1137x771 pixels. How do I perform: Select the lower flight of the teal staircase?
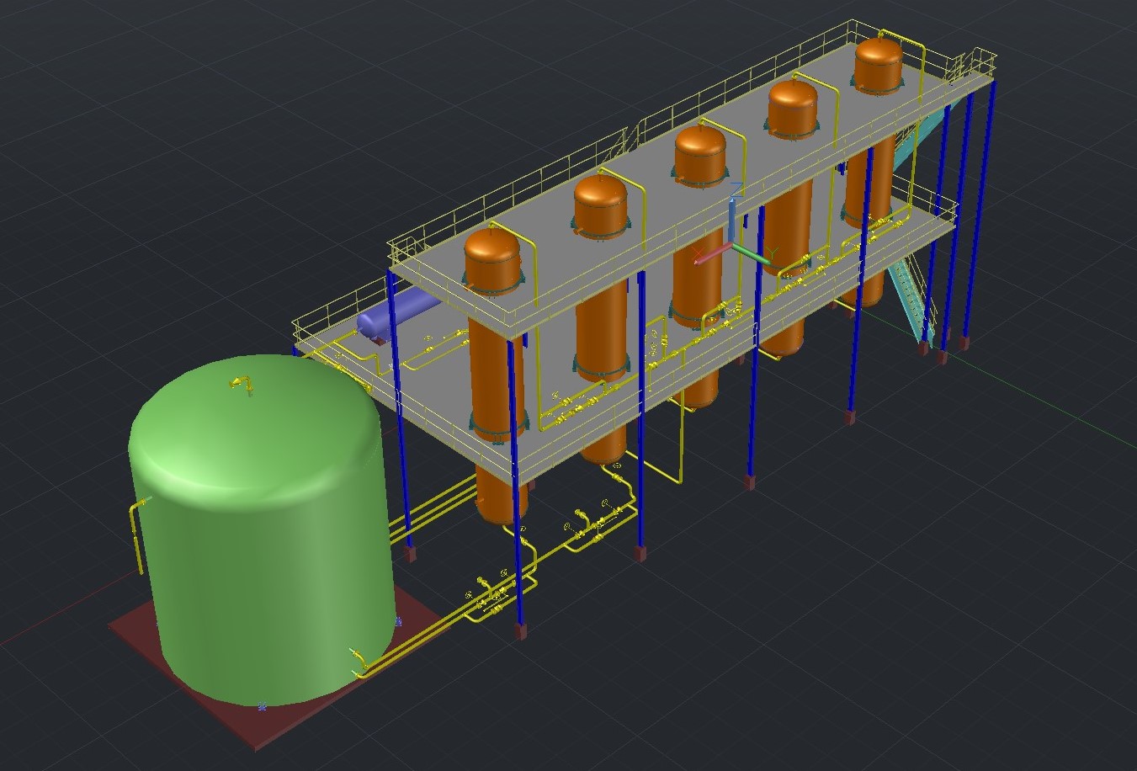pyautogui.click(x=912, y=299)
